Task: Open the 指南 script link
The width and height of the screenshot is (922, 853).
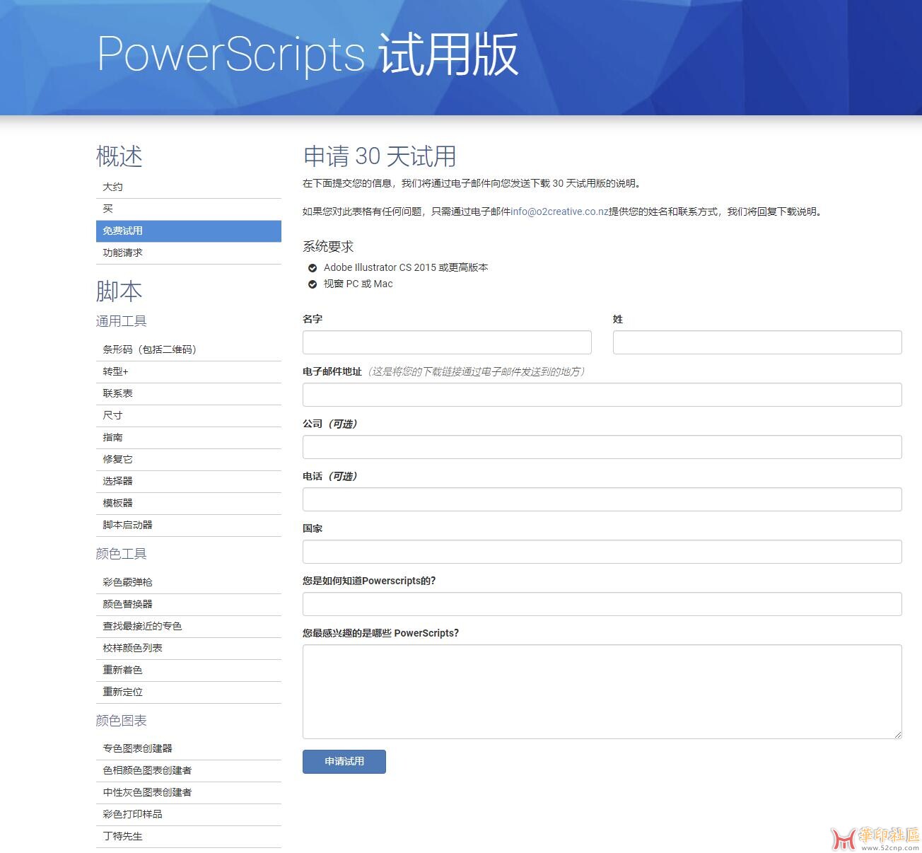Action: click(188, 437)
